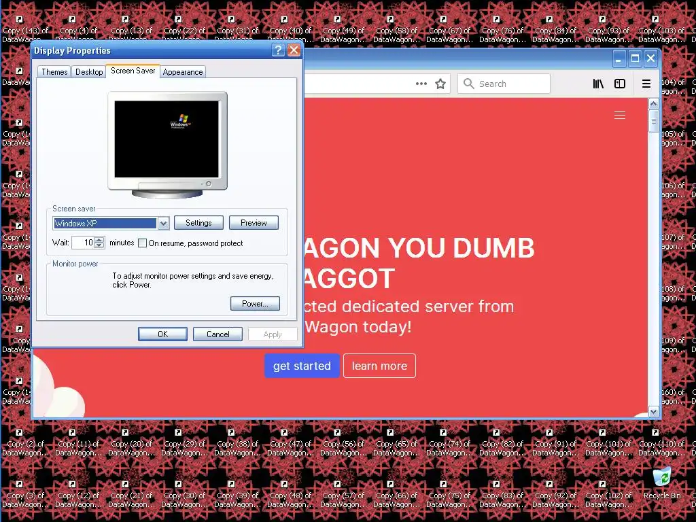696x522 pixels.
Task: Click the Firefox Search box
Action: (504, 84)
